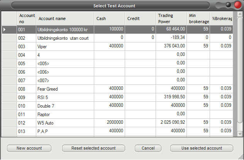This screenshot has width=244, height=160.
Task: Click the New account button
Action: click(x=29, y=148)
